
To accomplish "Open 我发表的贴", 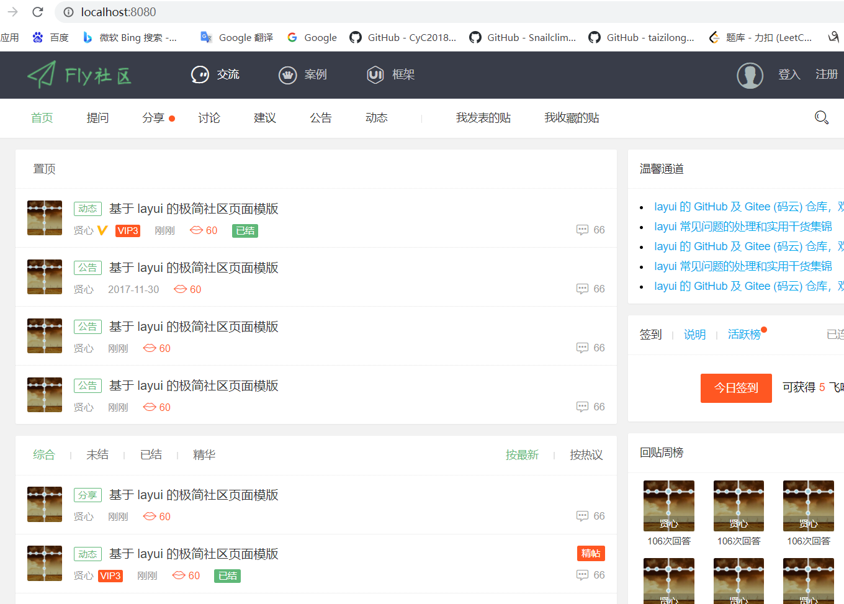I will click(x=483, y=118).
